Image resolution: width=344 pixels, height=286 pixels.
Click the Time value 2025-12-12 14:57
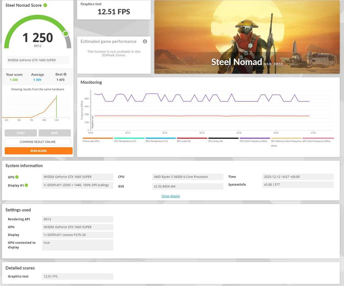pyautogui.click(x=298, y=177)
